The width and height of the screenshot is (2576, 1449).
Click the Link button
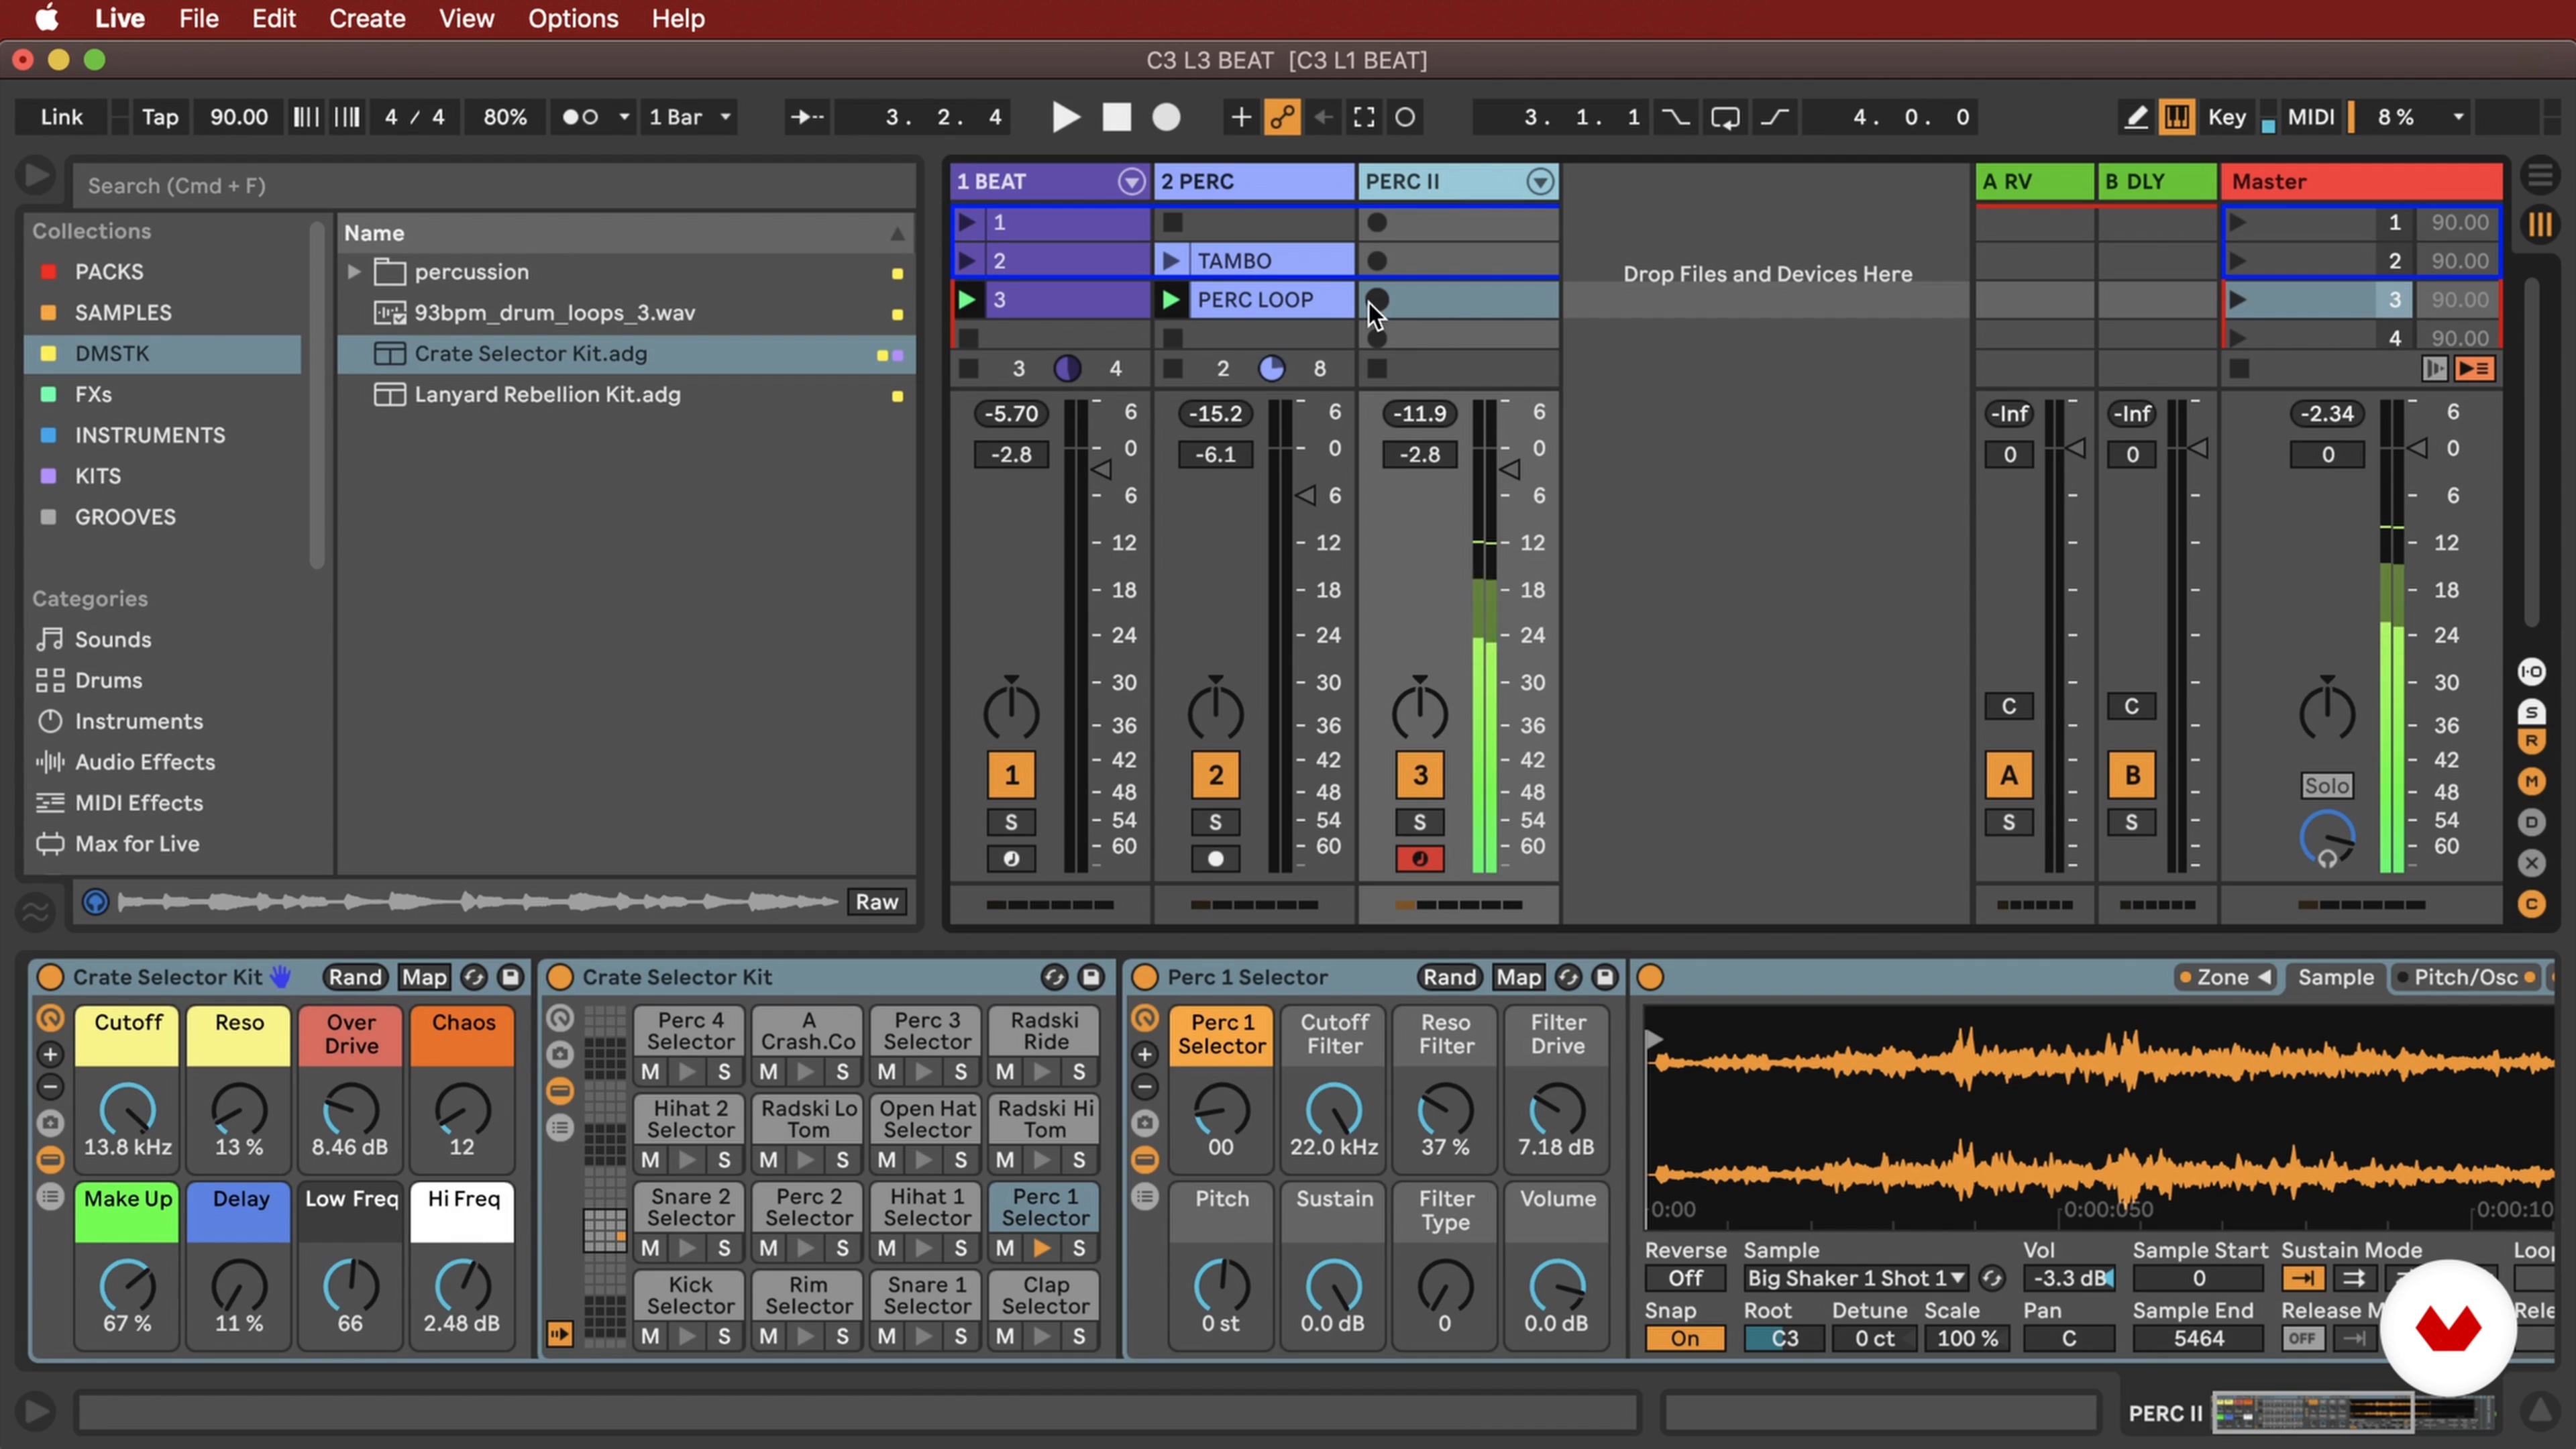[x=61, y=117]
